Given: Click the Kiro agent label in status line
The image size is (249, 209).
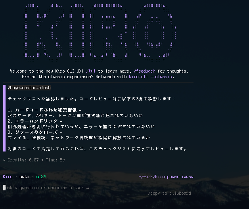Looking at the screenshot, I should click(8, 176).
